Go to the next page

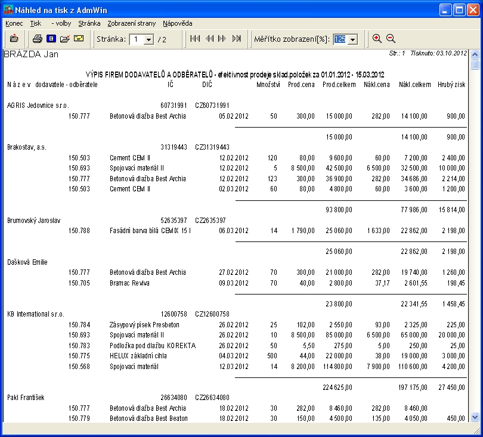[x=222, y=39]
